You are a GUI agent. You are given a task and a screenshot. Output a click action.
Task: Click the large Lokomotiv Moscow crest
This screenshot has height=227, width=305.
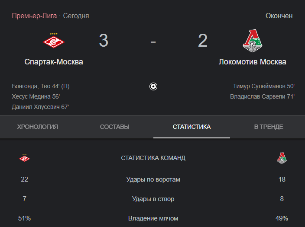click(253, 41)
